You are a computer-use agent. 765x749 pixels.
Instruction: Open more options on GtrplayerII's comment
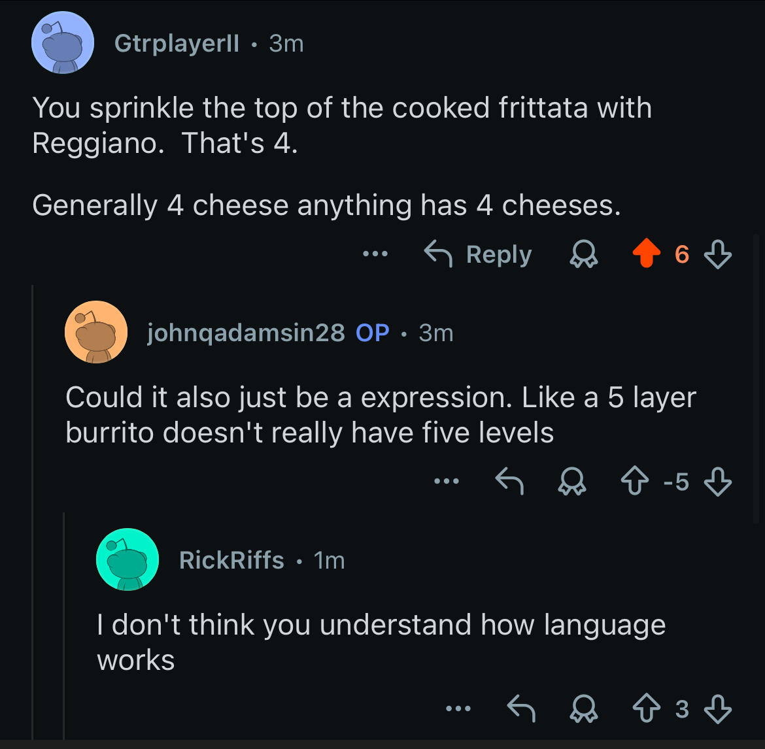(375, 254)
